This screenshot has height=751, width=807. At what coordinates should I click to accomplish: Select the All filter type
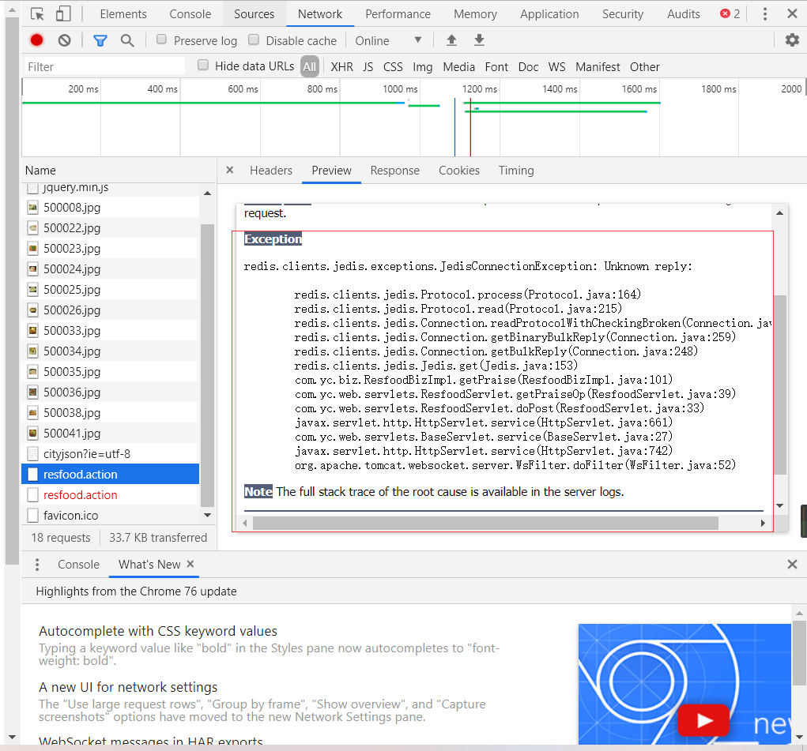coord(309,67)
